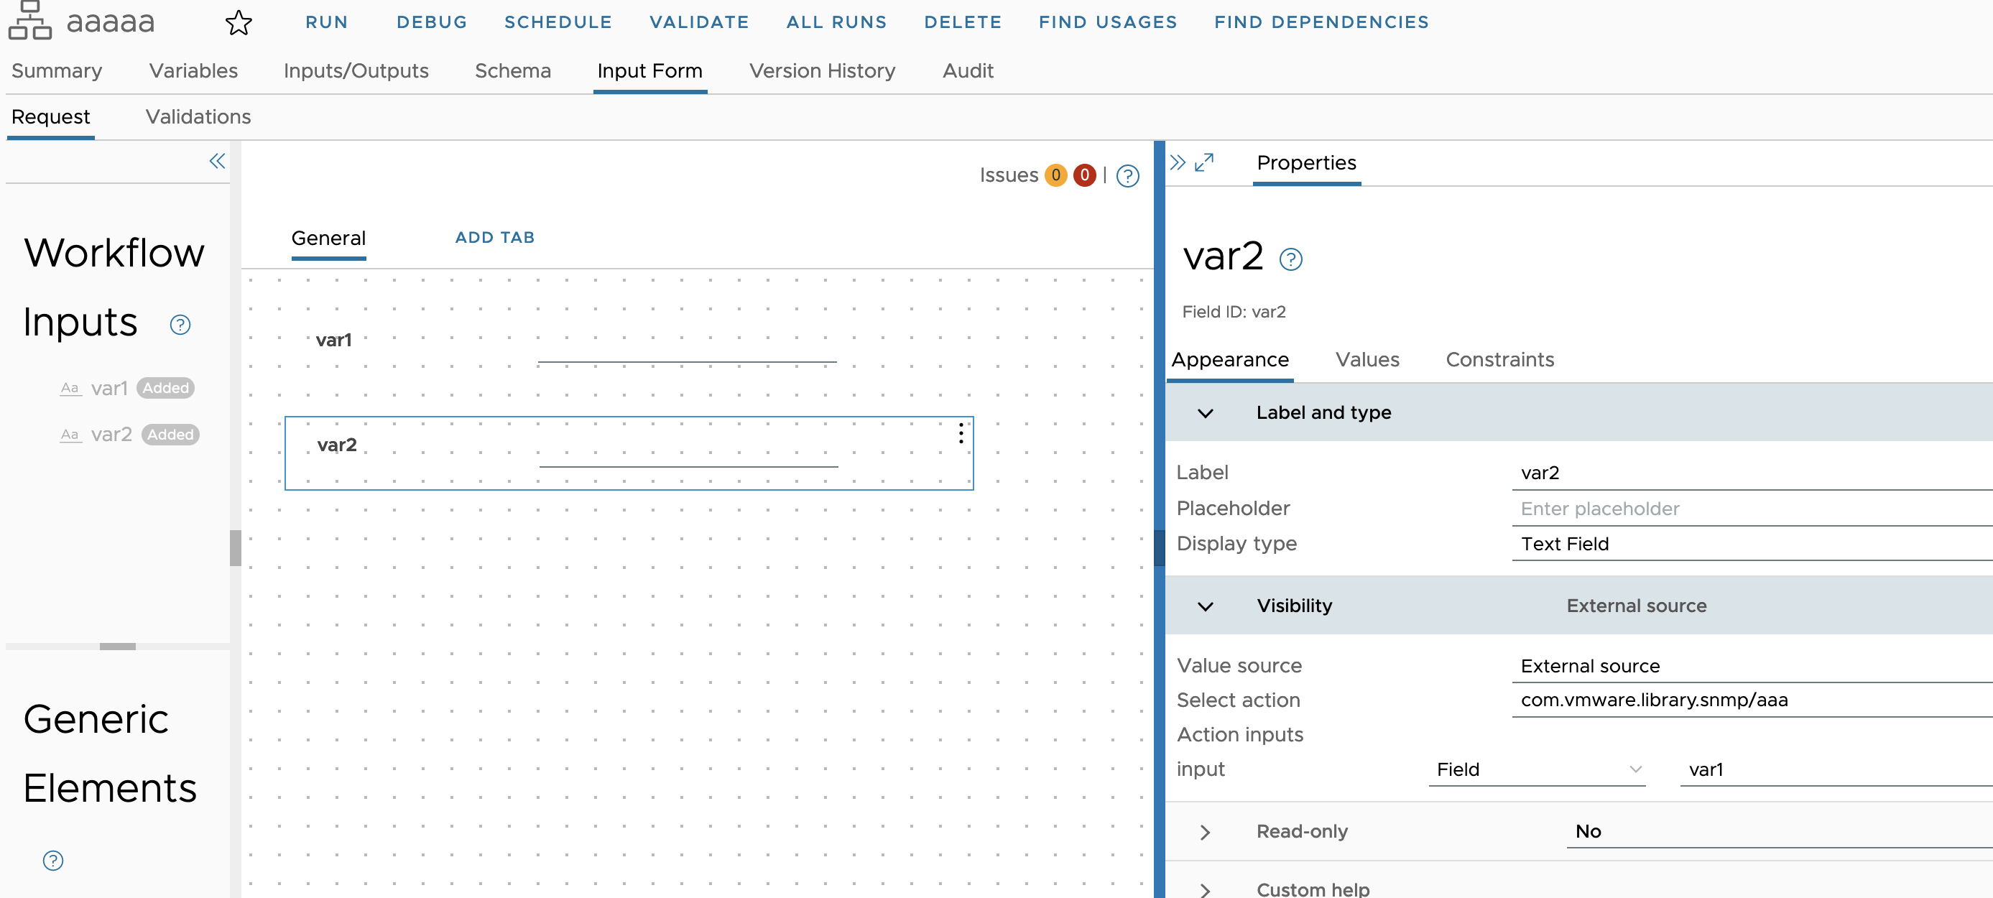Viewport: 1993px width, 898px height.
Task: Collapse the Label and type section
Action: coord(1205,414)
